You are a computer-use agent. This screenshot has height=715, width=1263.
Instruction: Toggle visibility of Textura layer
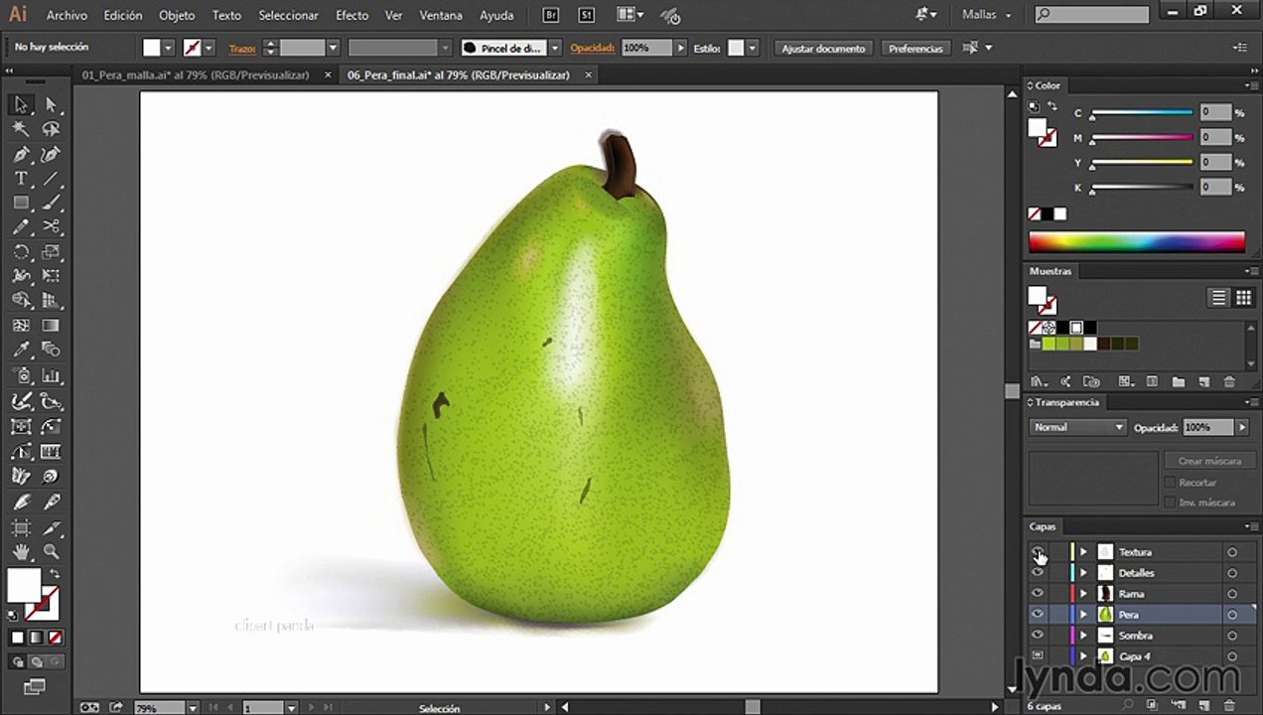1038,552
